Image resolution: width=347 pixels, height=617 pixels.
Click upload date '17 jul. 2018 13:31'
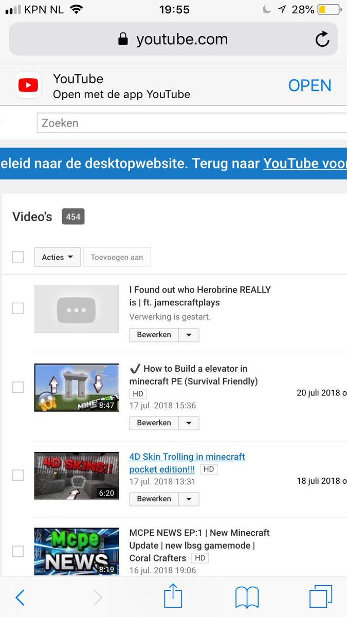(162, 482)
